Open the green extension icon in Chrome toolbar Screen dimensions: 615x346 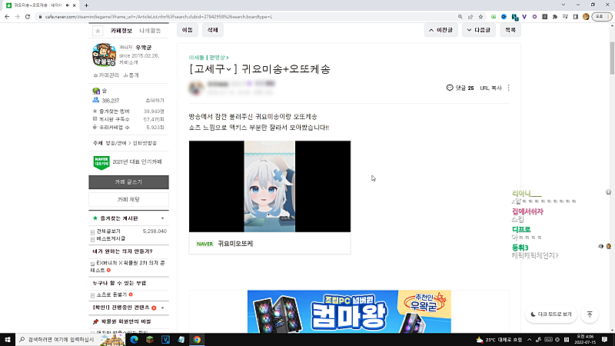pyautogui.click(x=494, y=17)
